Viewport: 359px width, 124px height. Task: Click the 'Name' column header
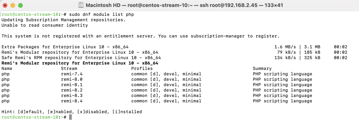click(7, 69)
